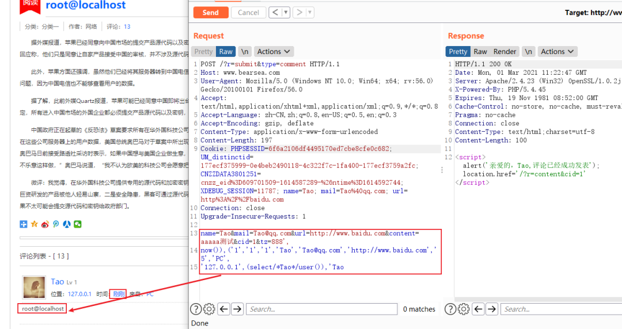The image size is (622, 329).
Task: Click Tao's avatar thumbnail
Action: pos(34,288)
